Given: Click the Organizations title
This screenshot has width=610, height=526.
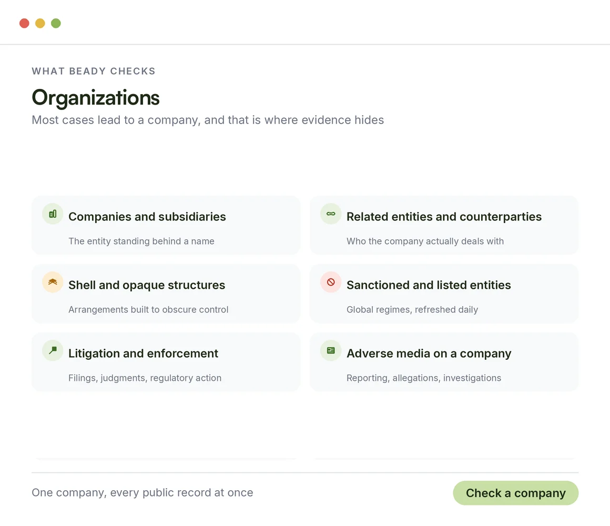Looking at the screenshot, I should tap(96, 98).
